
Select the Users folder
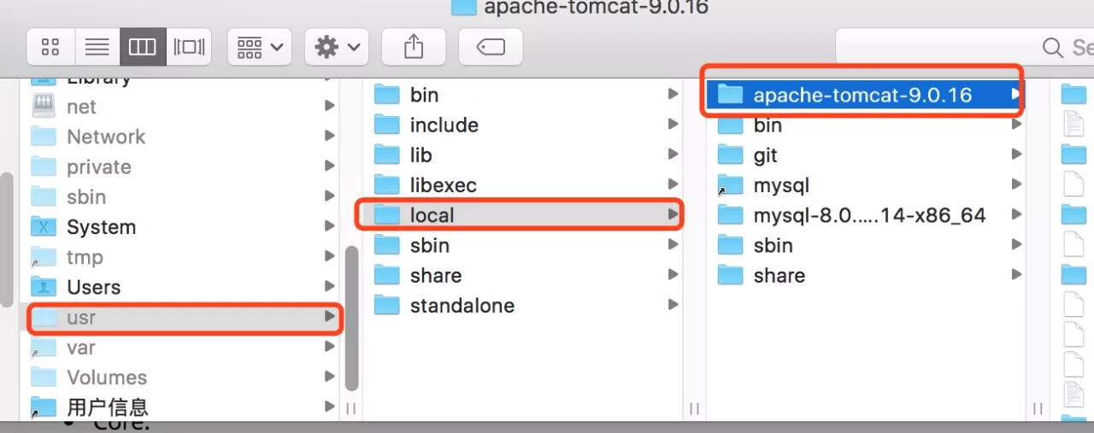tap(180, 287)
